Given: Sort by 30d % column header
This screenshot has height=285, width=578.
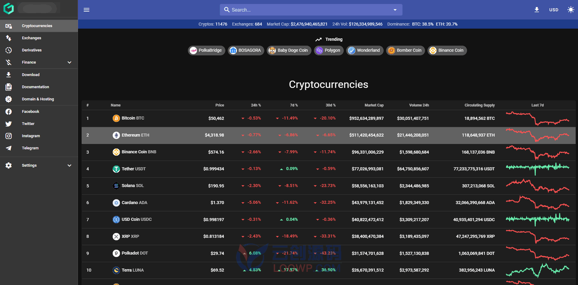Looking at the screenshot, I should (x=330, y=105).
